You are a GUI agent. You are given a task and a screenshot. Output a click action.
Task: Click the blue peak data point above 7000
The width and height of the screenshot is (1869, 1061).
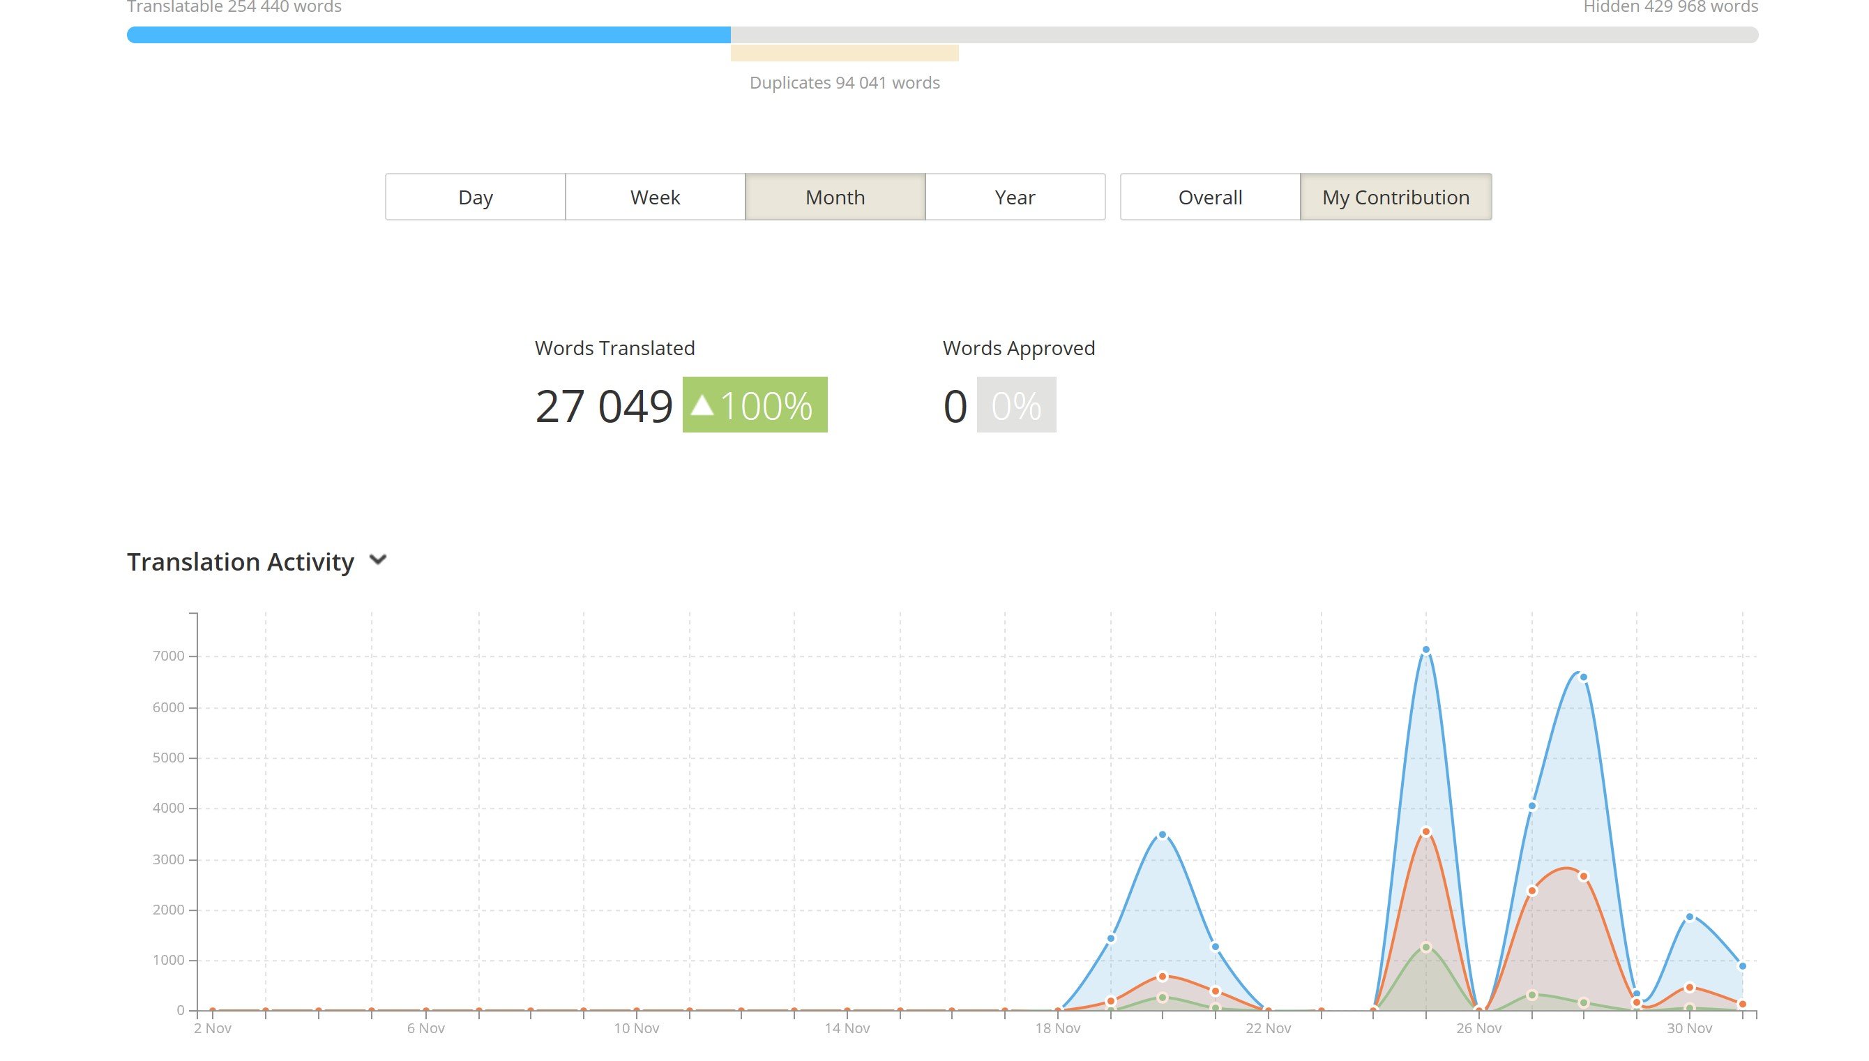pyautogui.click(x=1425, y=649)
